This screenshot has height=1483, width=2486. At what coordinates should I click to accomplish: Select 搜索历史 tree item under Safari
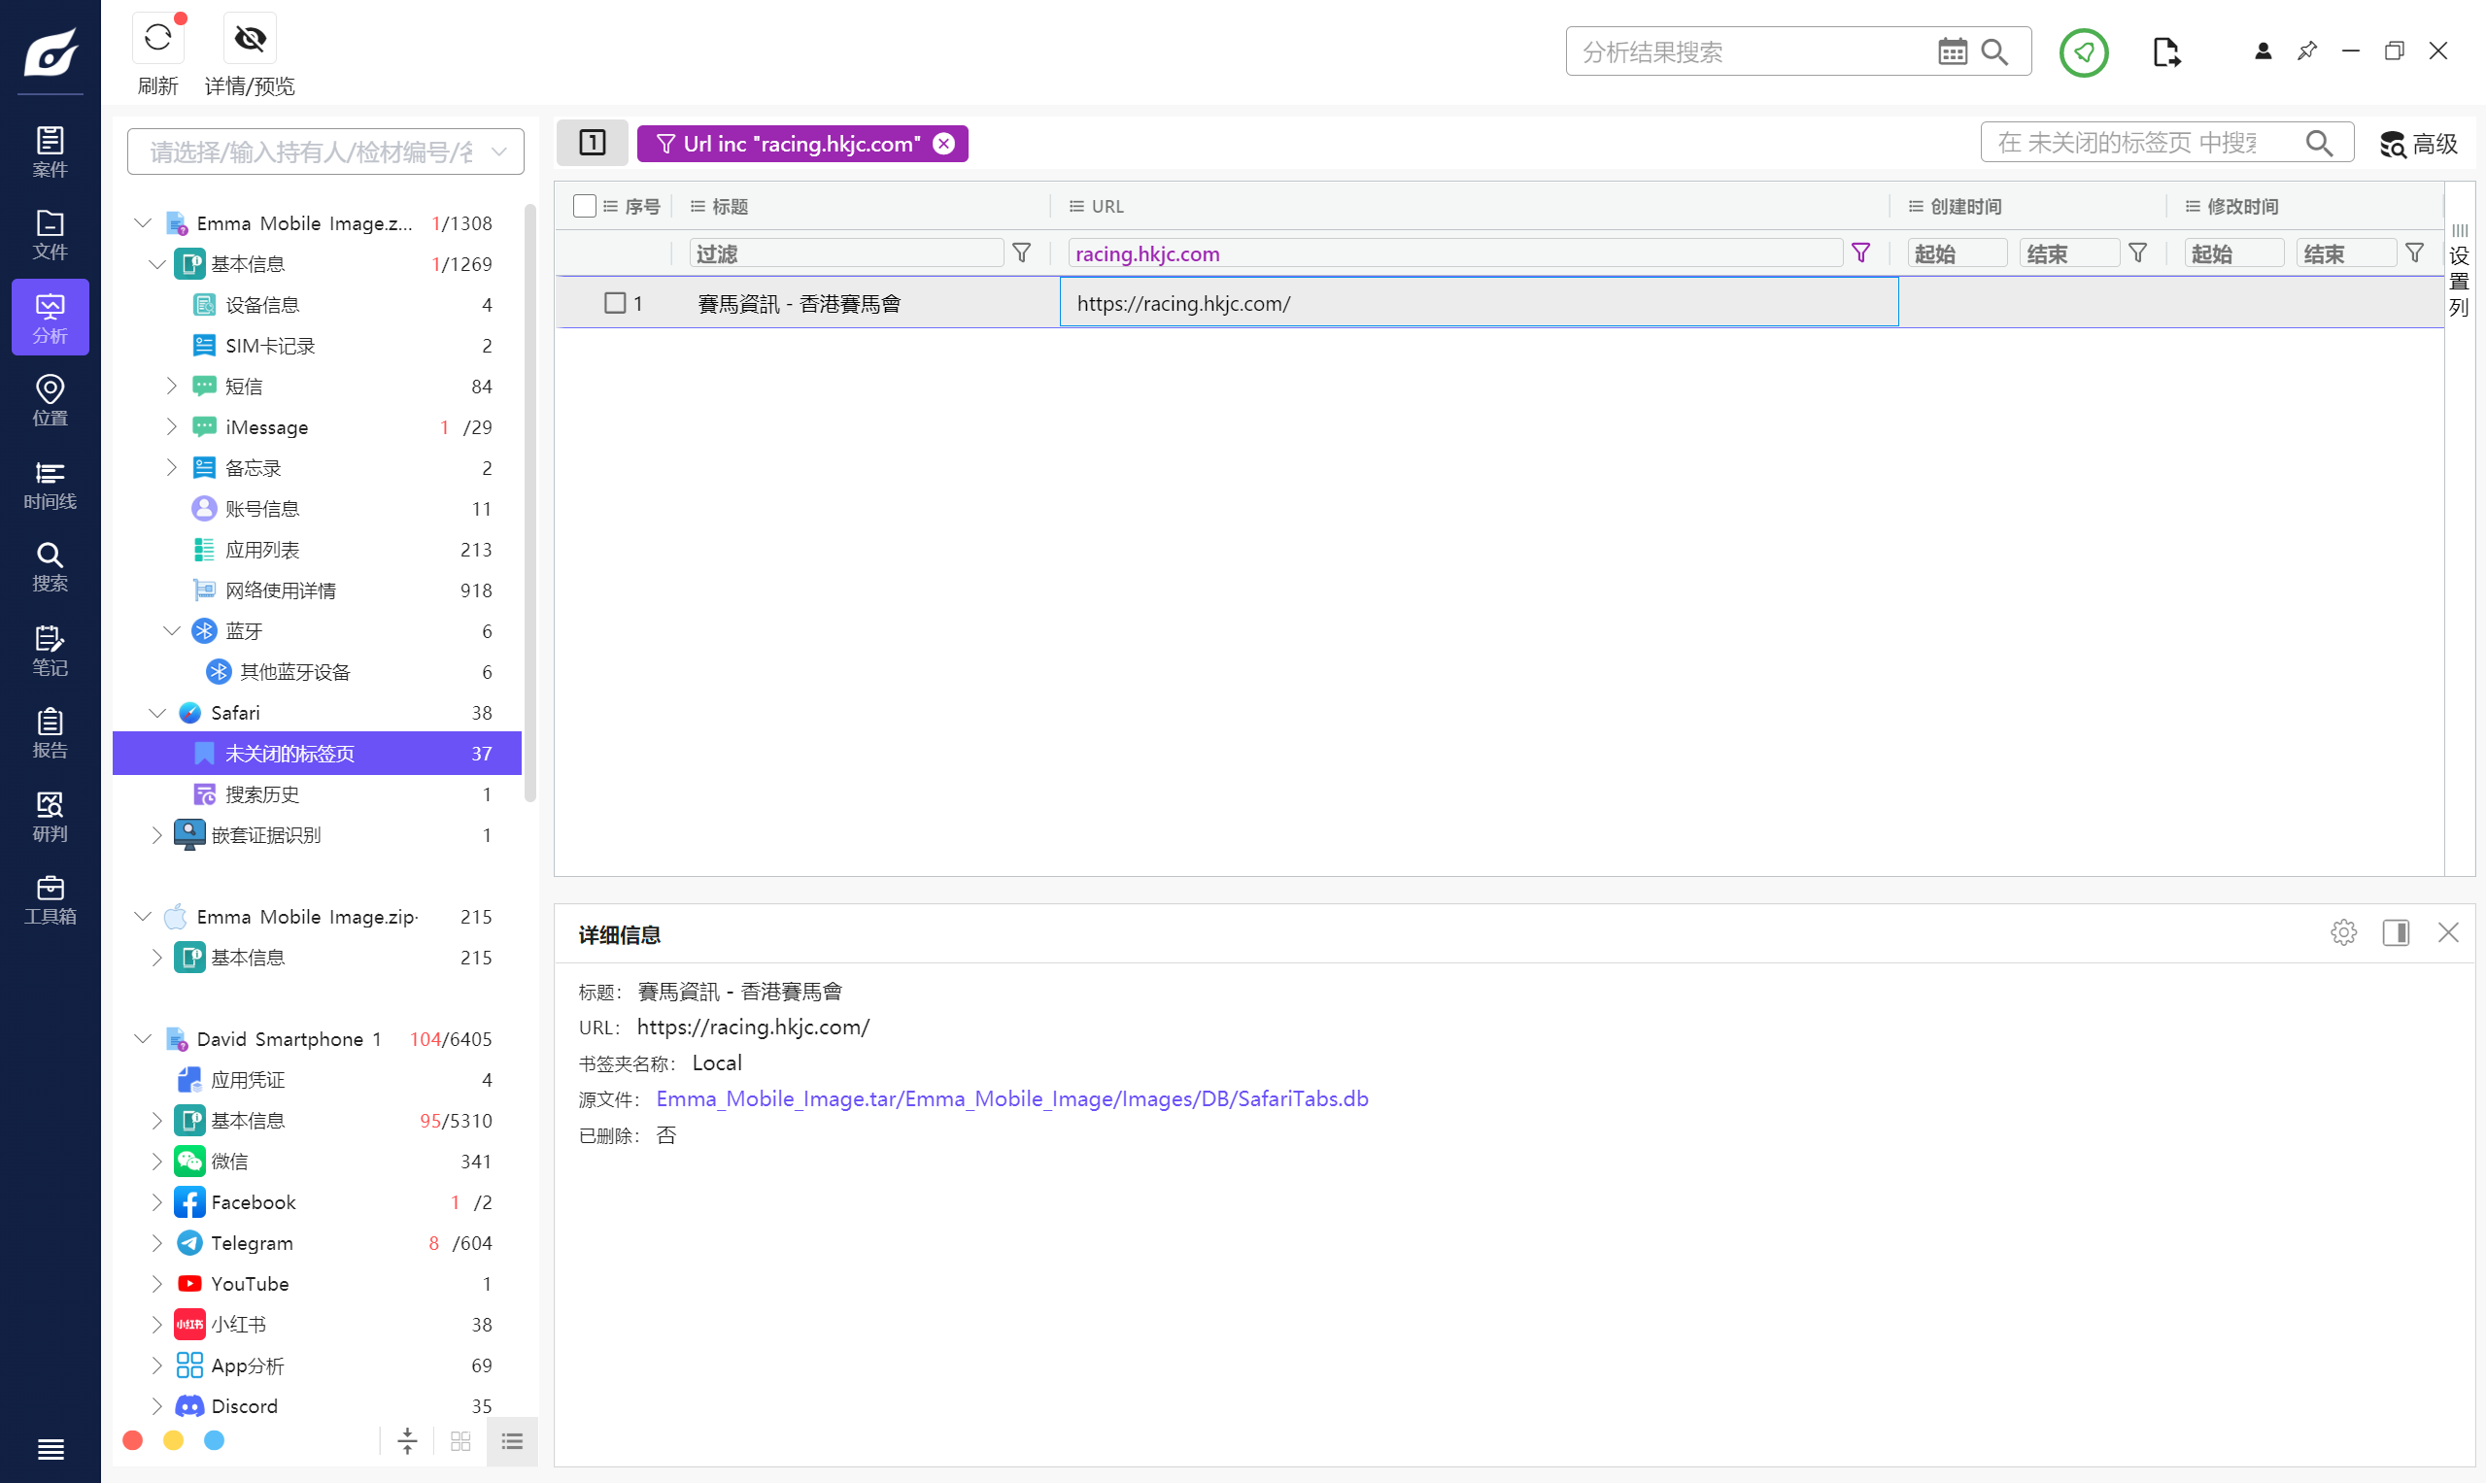(x=262, y=794)
